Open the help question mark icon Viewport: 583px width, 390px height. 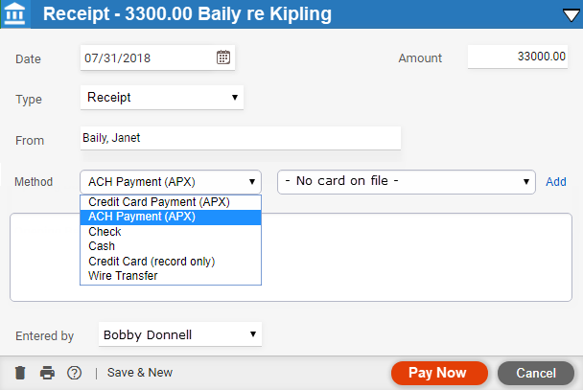(74, 373)
